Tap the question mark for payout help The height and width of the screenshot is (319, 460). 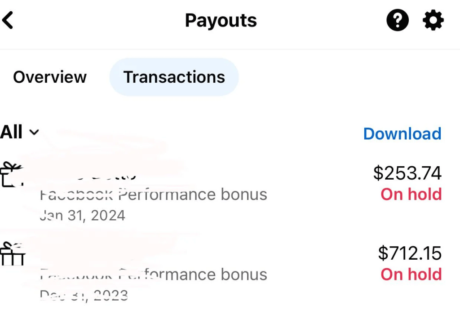point(397,20)
